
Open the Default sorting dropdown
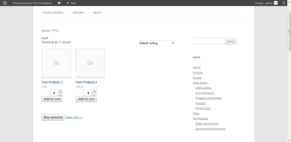click(x=157, y=43)
